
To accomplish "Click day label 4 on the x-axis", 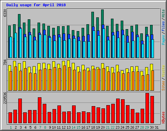I will [25, 127].
